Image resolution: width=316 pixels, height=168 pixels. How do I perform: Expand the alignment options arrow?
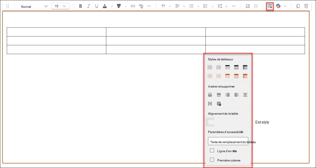(x=184, y=6)
